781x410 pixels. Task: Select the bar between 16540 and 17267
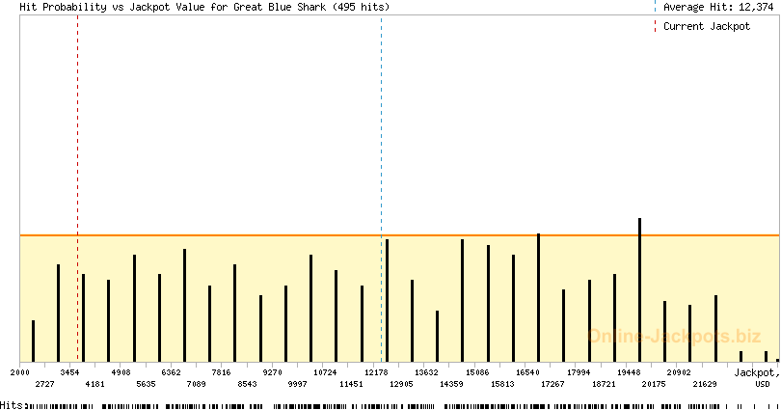pyautogui.click(x=539, y=297)
